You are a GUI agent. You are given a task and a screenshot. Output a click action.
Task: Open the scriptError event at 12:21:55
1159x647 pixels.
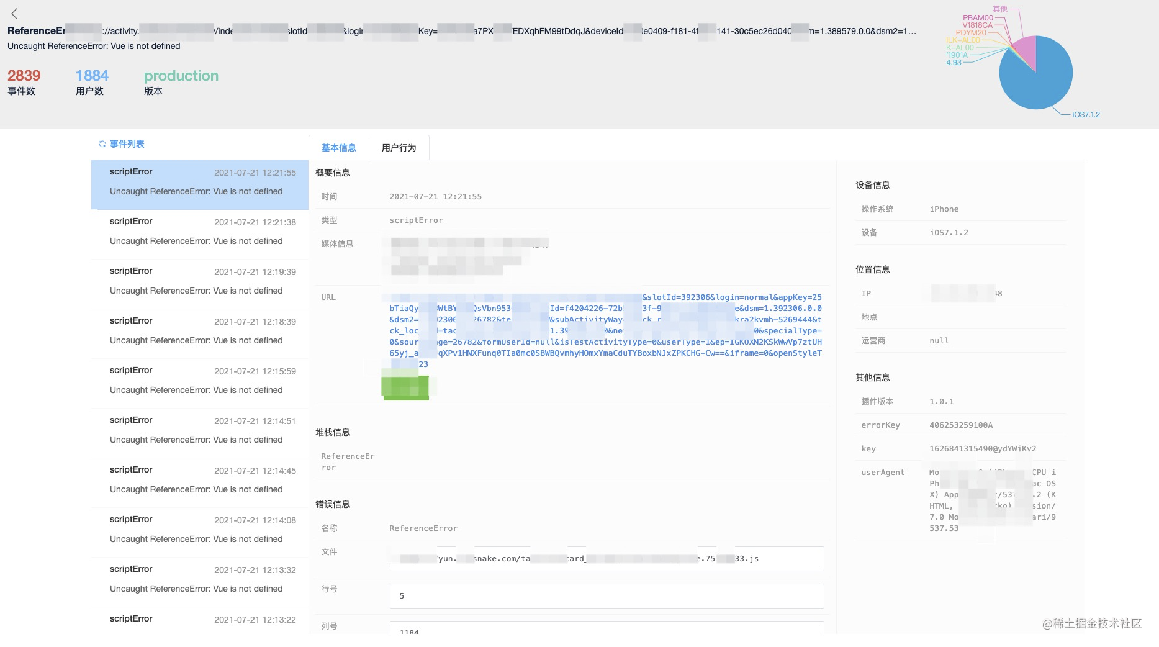[x=200, y=184]
